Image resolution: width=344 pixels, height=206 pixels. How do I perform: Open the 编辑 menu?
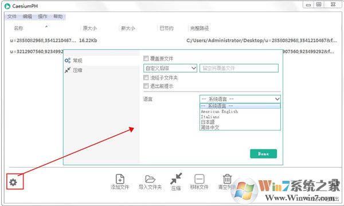pyautogui.click(x=28, y=17)
